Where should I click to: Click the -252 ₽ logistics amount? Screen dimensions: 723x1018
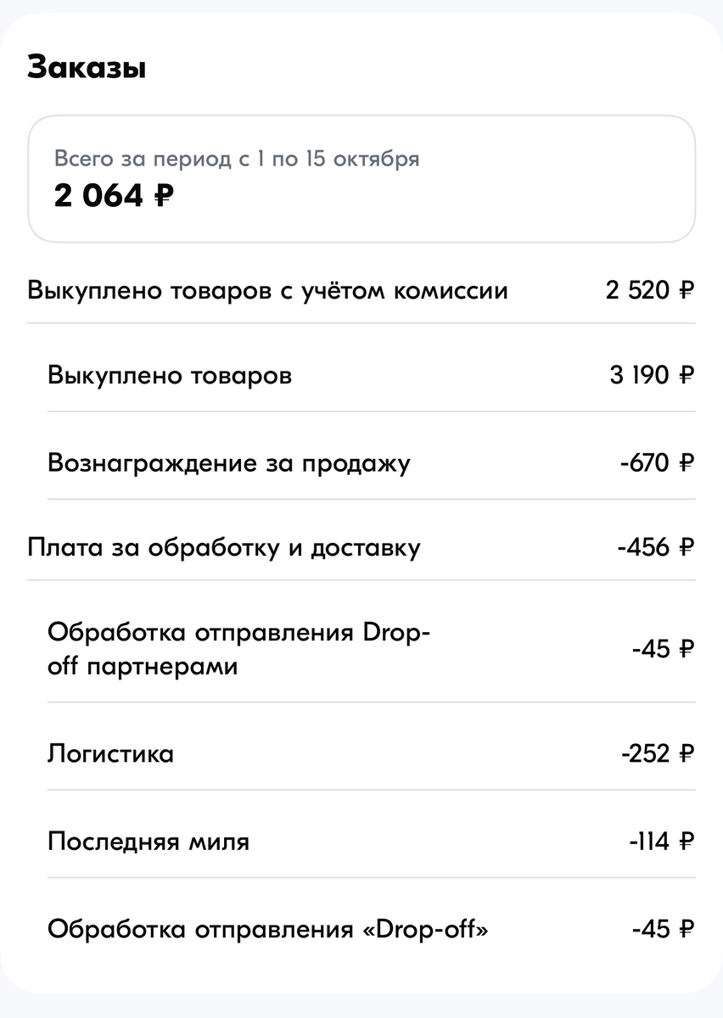click(x=658, y=753)
